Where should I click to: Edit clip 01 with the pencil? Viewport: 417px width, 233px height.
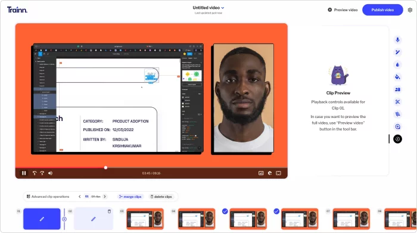pos(42,219)
